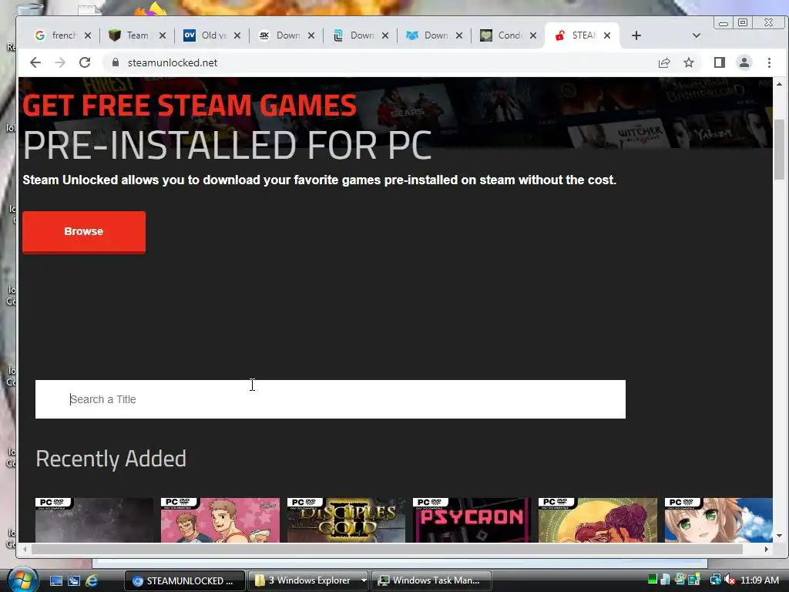Bookmark this page with the star

pos(689,62)
